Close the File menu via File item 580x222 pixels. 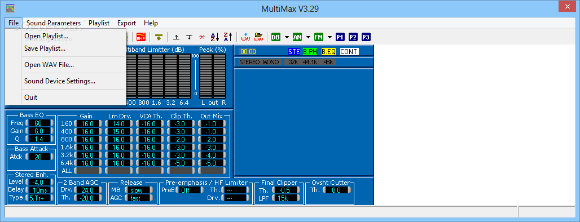coord(14,23)
